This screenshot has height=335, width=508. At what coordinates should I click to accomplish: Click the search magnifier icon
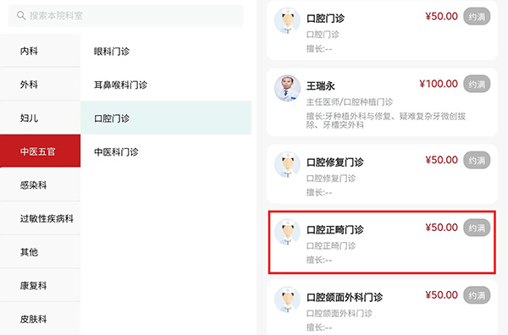21,15
